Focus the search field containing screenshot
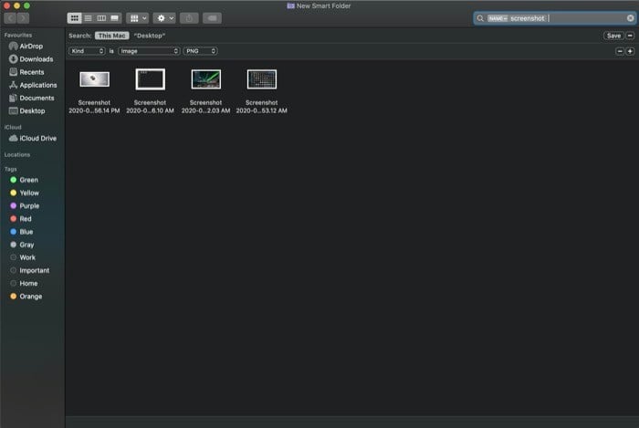Image resolution: width=639 pixels, height=428 pixels. point(555,18)
